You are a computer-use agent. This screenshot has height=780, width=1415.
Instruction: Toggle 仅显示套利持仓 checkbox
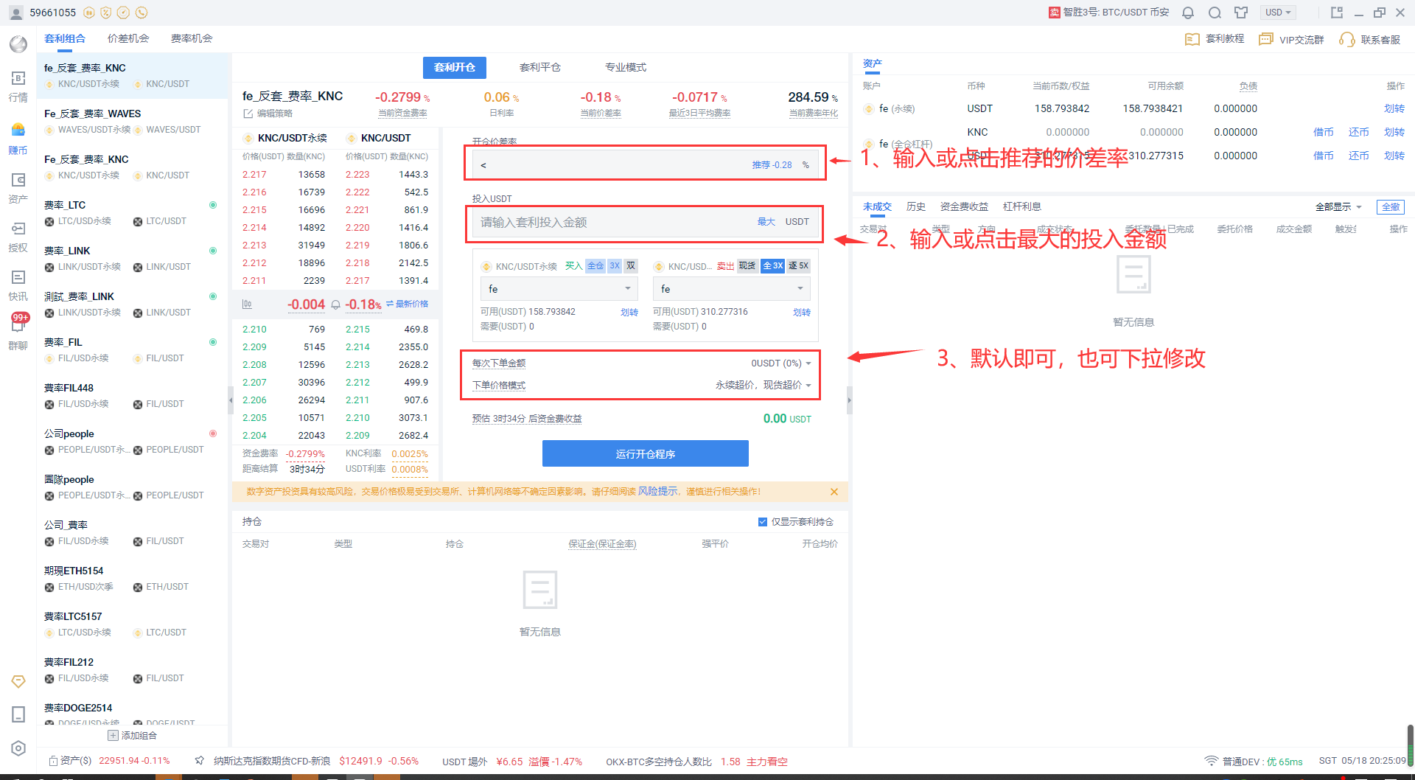(x=763, y=522)
